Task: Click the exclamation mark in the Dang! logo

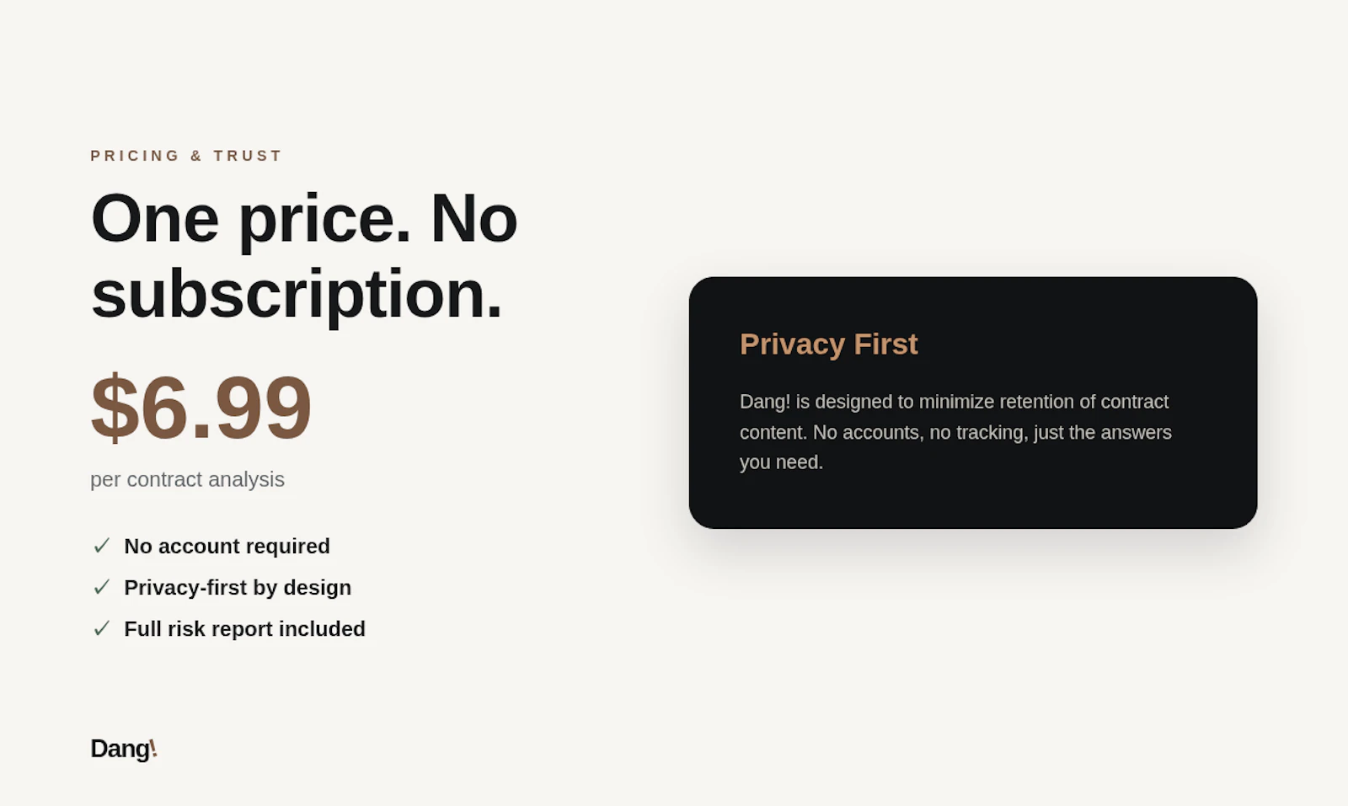Action: pos(153,748)
